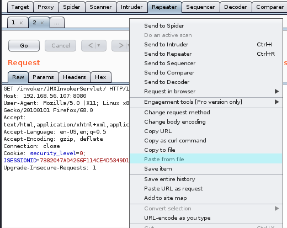287x228 pixels.
Task: Select Copy to file
Action: pos(206,150)
